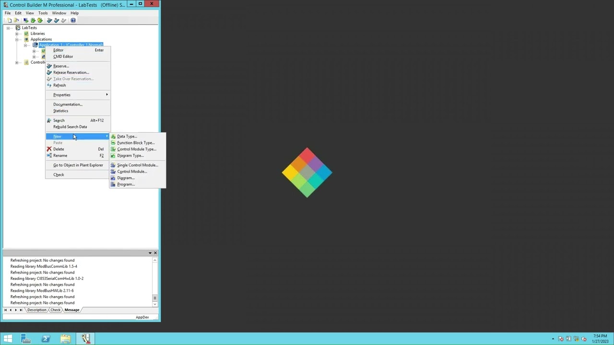Jump to first tab with tab-scroll button
The width and height of the screenshot is (614, 345).
click(x=5, y=310)
